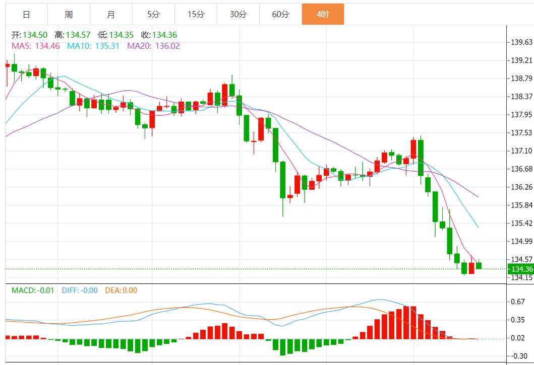Image resolution: width=534 pixels, height=365 pixels.
Task: Click the 137.95 price axis label
Action: pyautogui.click(x=522, y=115)
